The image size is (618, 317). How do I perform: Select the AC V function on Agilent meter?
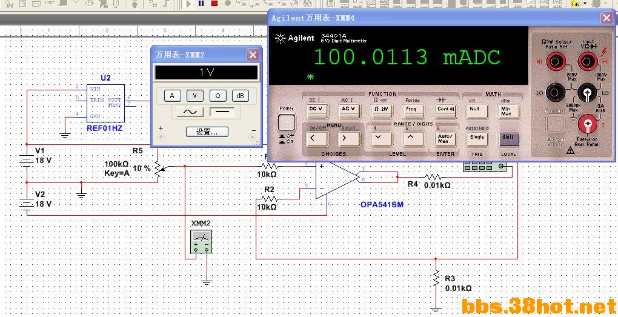349,111
